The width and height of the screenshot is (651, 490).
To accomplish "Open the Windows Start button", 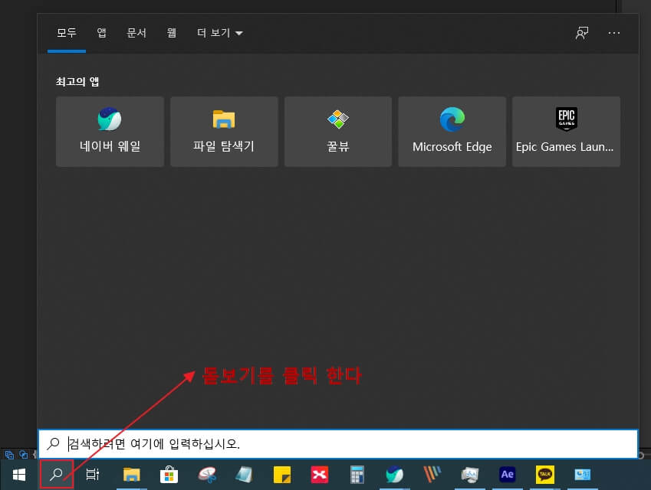I will [19, 475].
